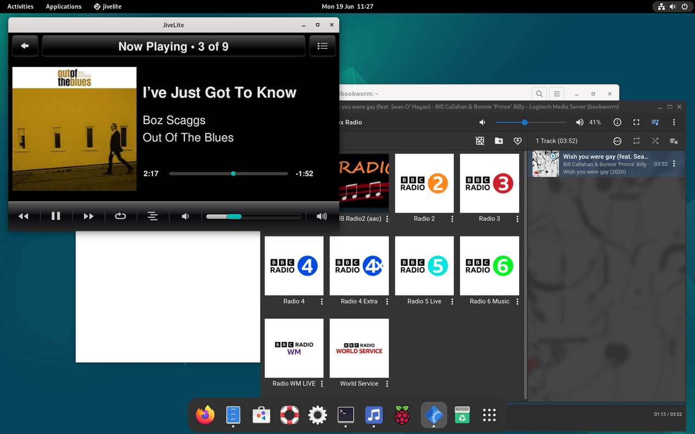Screen dimensions: 695x434
Task: Open BBC Radio WM tile
Action: coord(294,348)
